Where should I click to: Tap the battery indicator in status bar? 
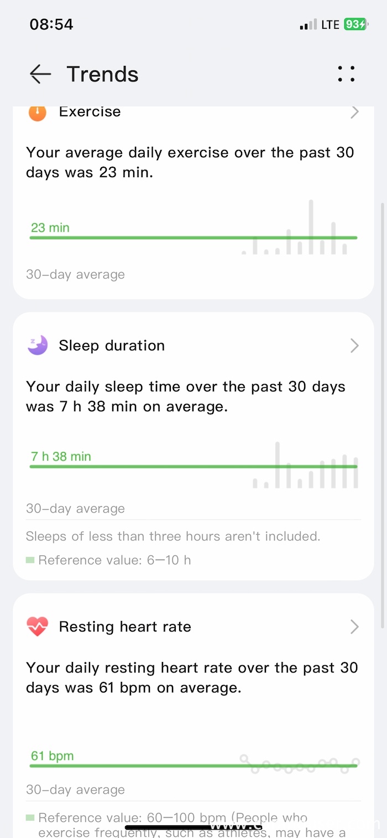click(355, 24)
